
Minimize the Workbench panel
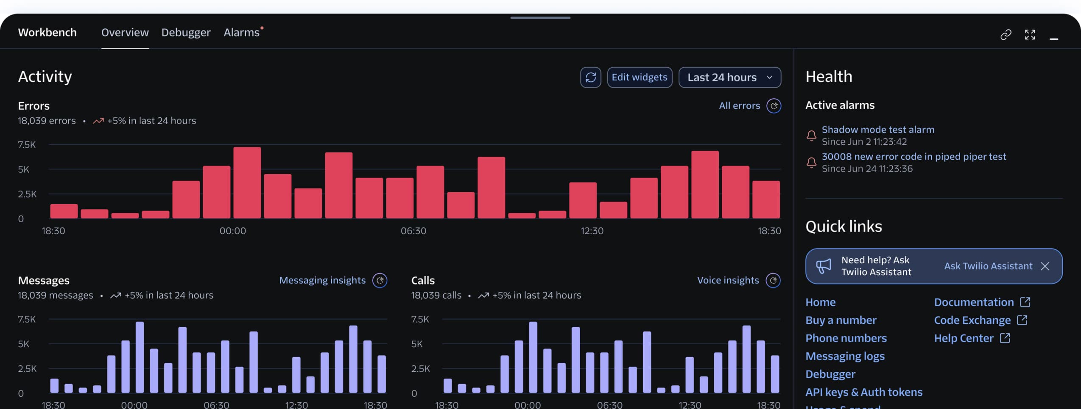pos(1054,39)
